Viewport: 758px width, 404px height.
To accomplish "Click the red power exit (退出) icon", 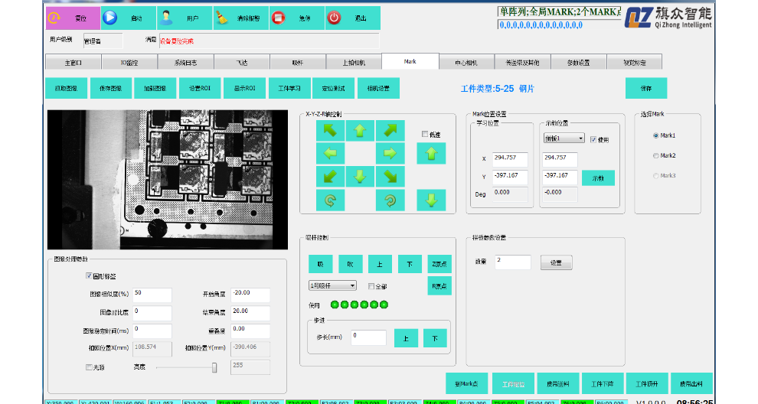I will point(334,18).
